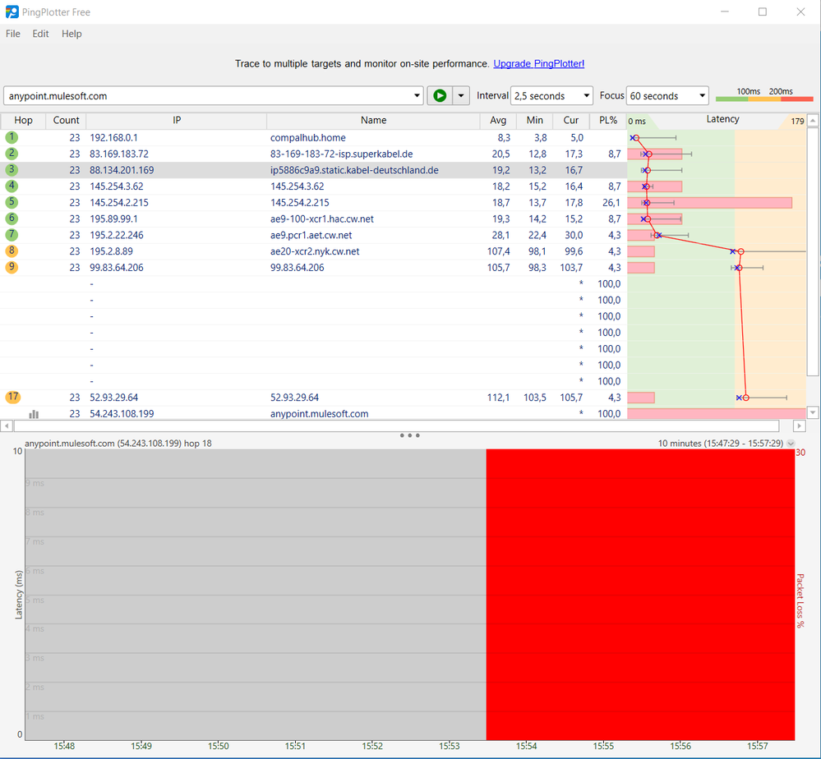Click the red packet loss area in timeline graph

click(640, 594)
